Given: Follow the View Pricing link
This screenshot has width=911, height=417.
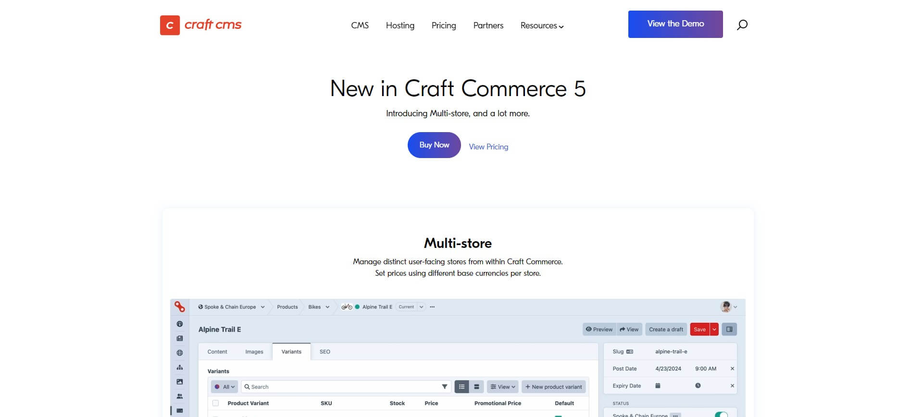Looking at the screenshot, I should point(488,147).
